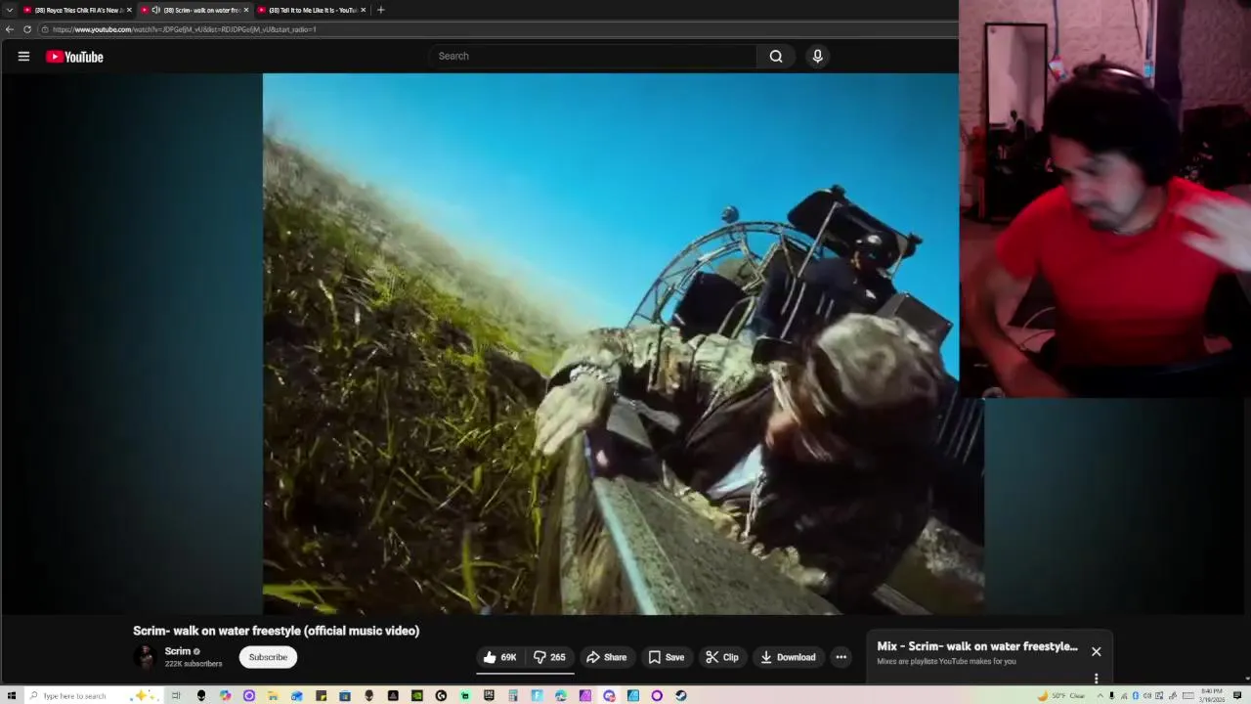The height and width of the screenshot is (704, 1251).
Task: Open the volume control tray icon
Action: 1147,695
